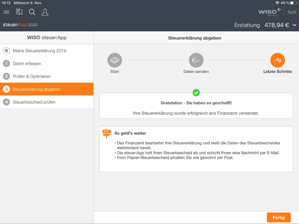
Task: Tap the Gratulation success heading
Action: point(196,103)
